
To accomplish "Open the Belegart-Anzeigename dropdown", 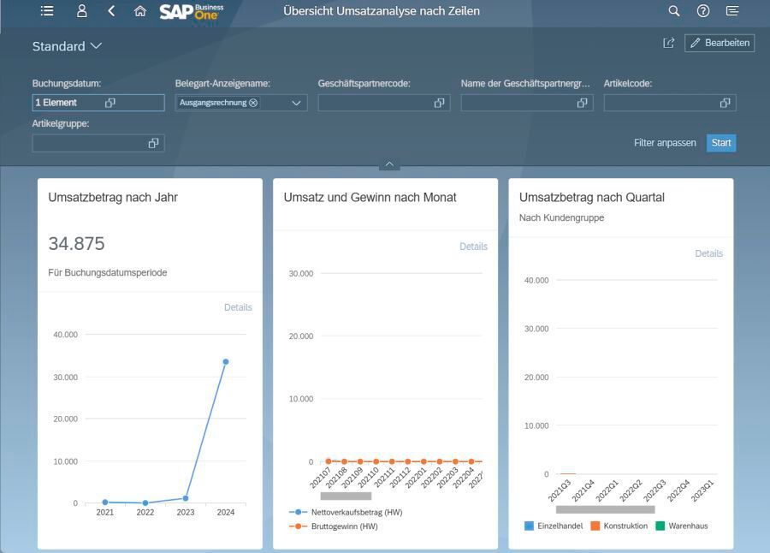I will tap(295, 102).
